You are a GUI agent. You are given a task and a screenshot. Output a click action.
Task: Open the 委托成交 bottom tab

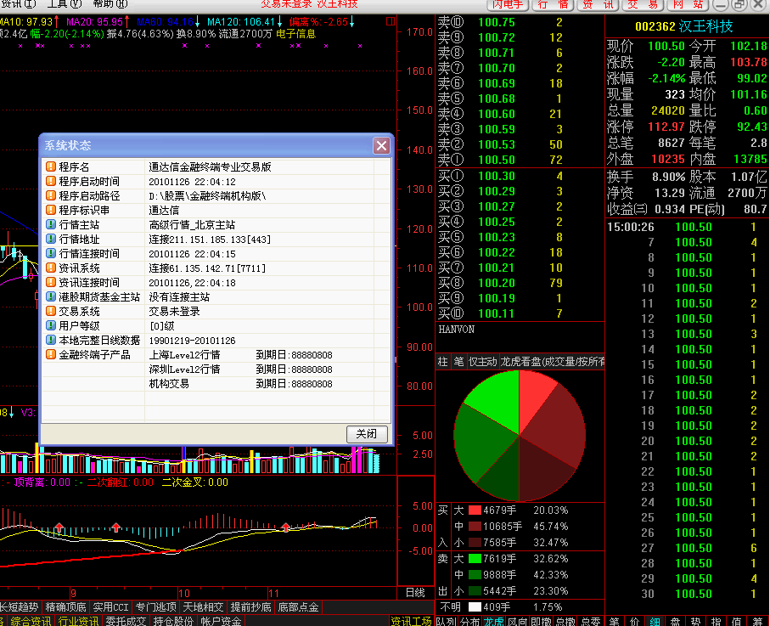click(x=126, y=621)
